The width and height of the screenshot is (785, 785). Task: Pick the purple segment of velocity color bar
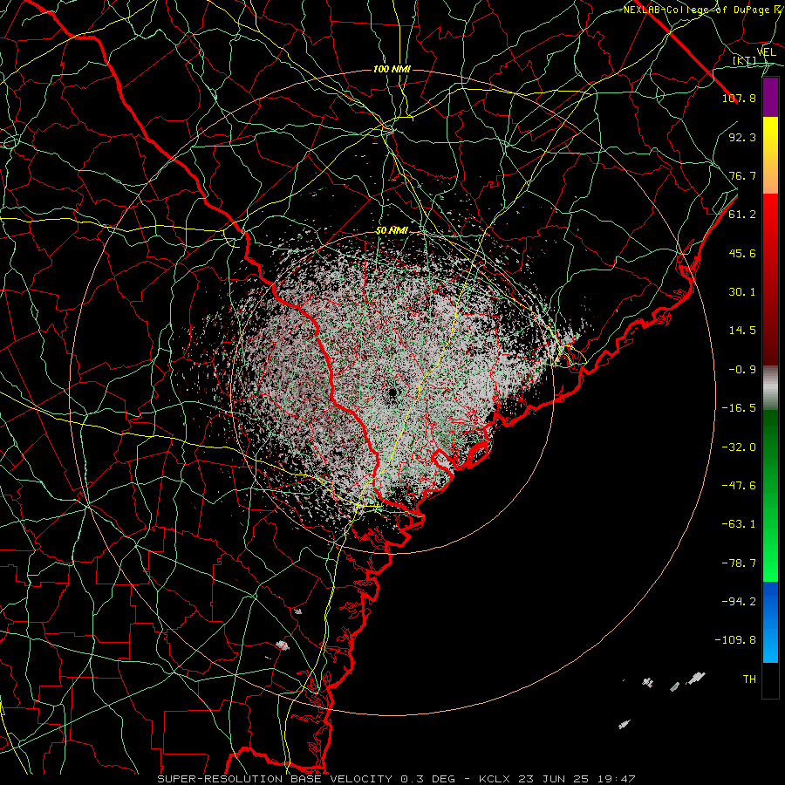coord(770,97)
